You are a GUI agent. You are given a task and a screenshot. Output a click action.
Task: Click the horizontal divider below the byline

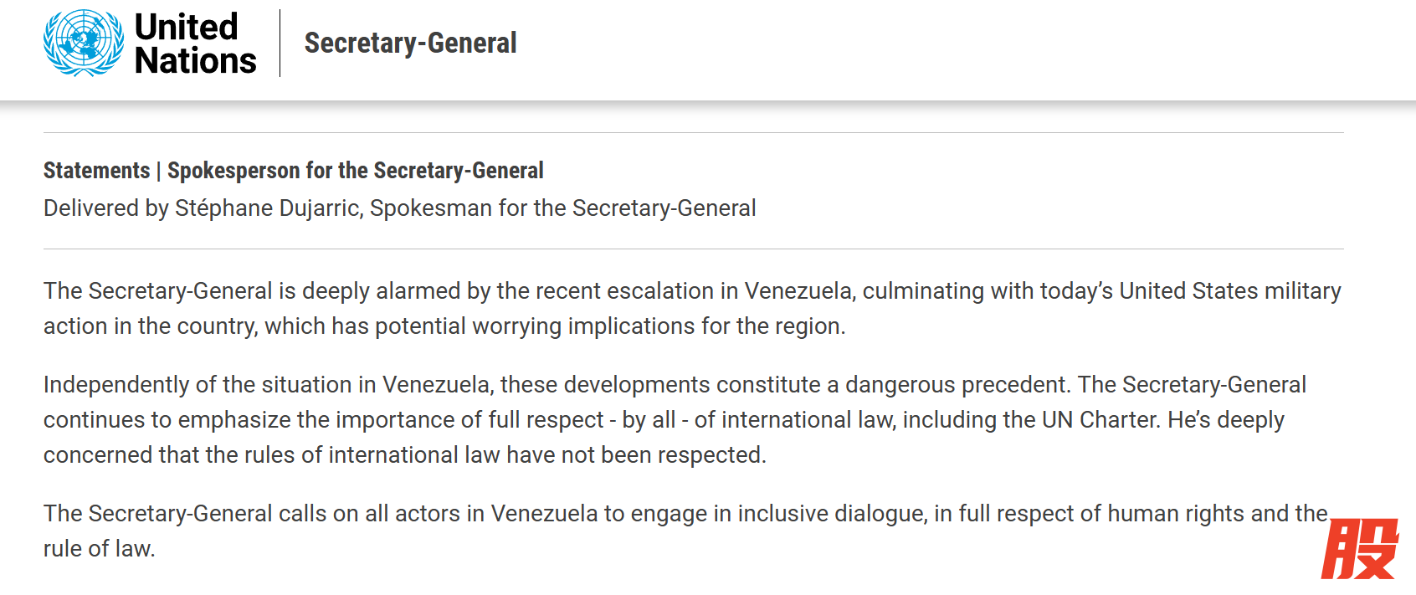tap(693, 249)
